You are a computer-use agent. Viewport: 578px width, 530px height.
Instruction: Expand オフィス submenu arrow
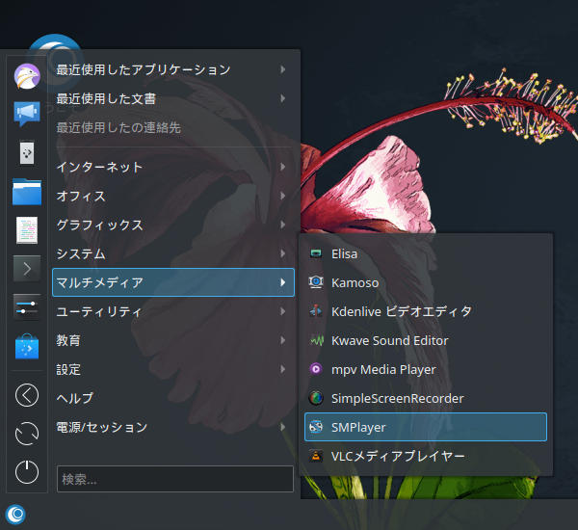pyautogui.click(x=282, y=196)
